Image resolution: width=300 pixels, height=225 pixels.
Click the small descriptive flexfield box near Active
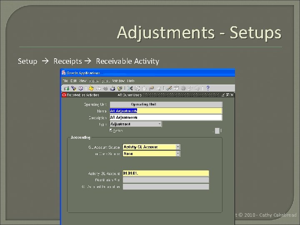217,131
